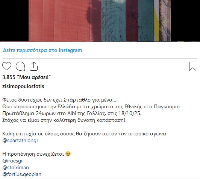Click the 'Στόχος να είμαι' caption line
The height and width of the screenshot is (179, 200).
[64, 120]
